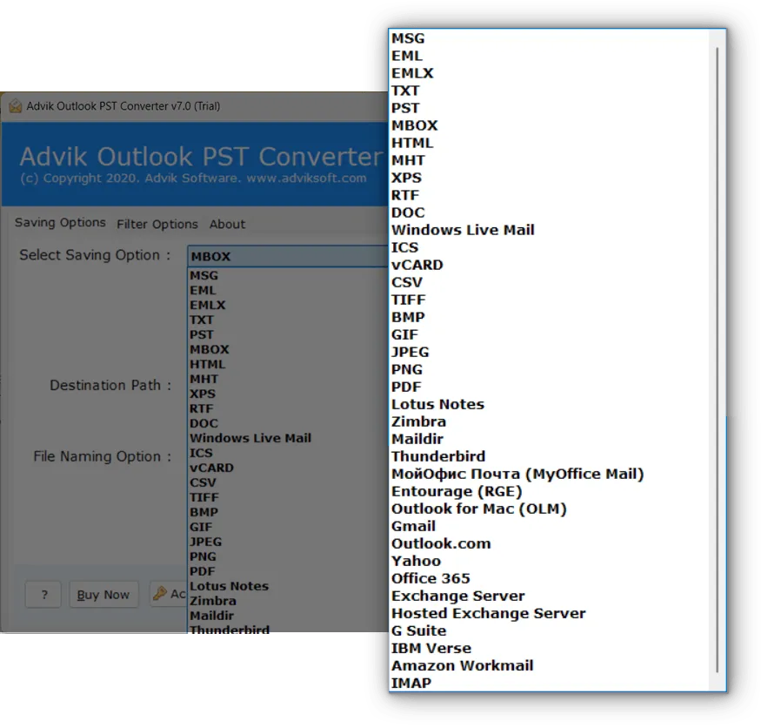Select MSG in the dimmed converter window list
The height and width of the screenshot is (728, 761).
pyautogui.click(x=204, y=275)
